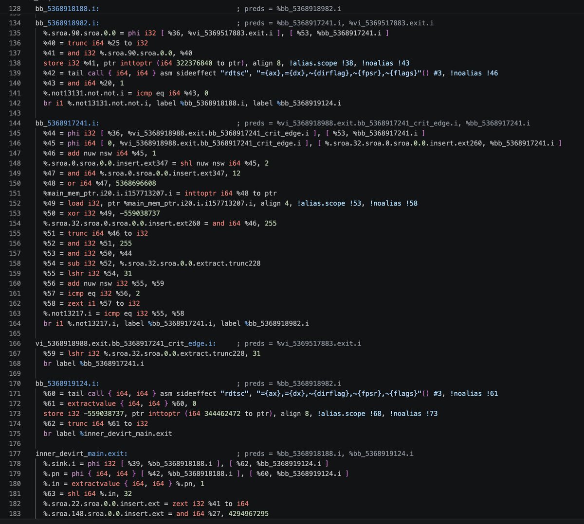Click the '%52 = and i32 %51, 255' line

(x=88, y=243)
